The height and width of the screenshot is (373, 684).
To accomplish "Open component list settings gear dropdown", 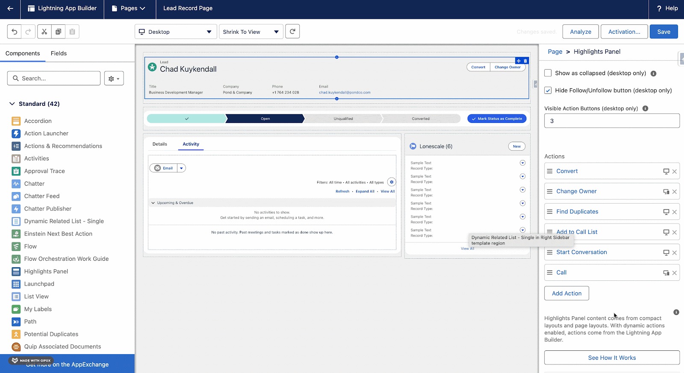I will pos(114,79).
